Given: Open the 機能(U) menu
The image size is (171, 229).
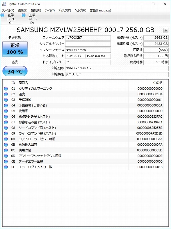Looking at the screenshot, I should point(36,11).
